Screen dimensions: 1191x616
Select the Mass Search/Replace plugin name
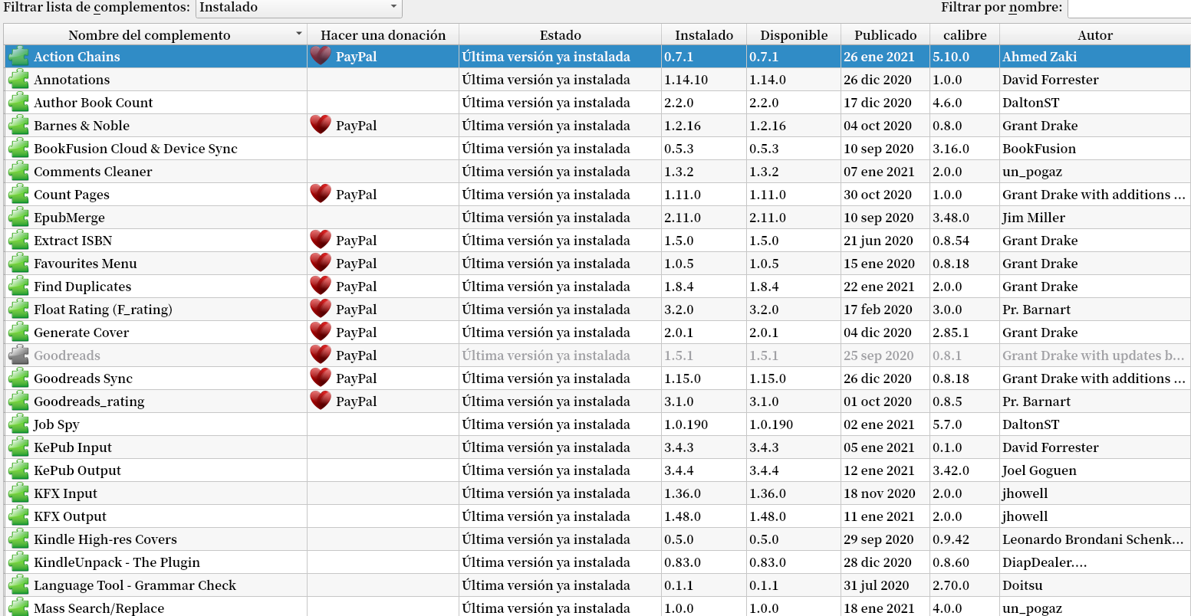pos(99,608)
